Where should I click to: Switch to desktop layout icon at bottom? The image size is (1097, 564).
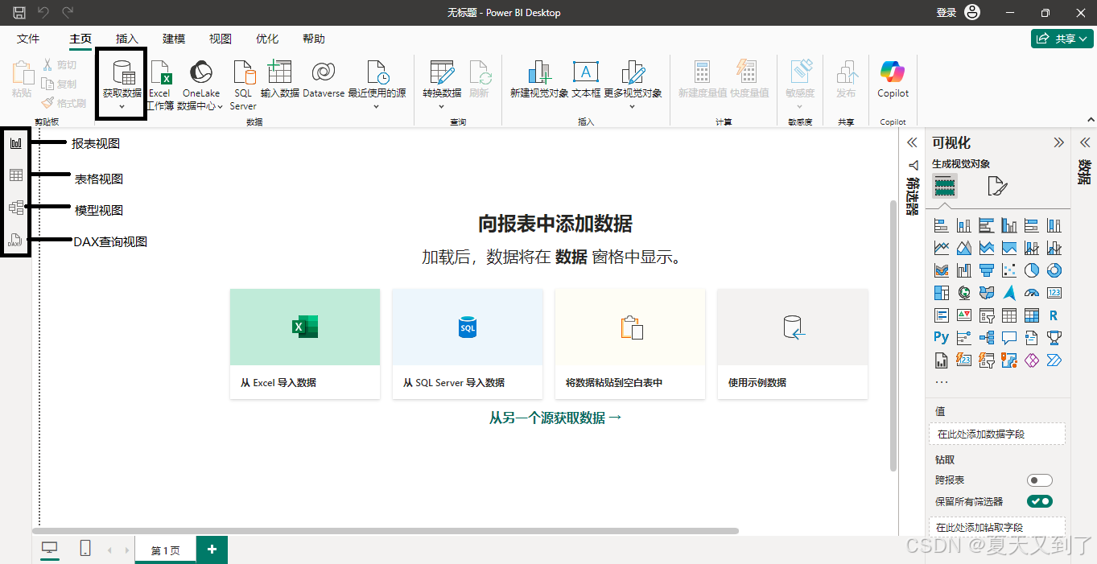(x=50, y=549)
